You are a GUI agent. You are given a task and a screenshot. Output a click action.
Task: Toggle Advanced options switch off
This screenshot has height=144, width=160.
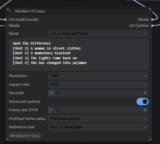point(143,101)
